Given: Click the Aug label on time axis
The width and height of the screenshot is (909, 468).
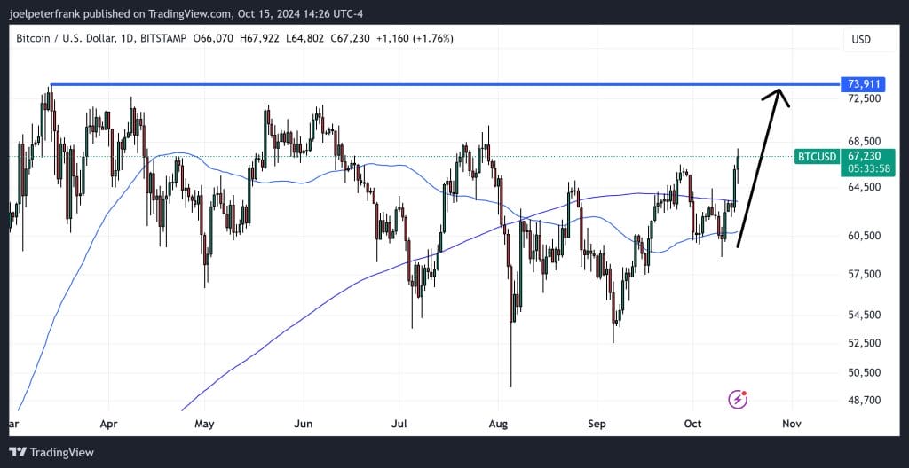Looking at the screenshot, I should pos(497,424).
